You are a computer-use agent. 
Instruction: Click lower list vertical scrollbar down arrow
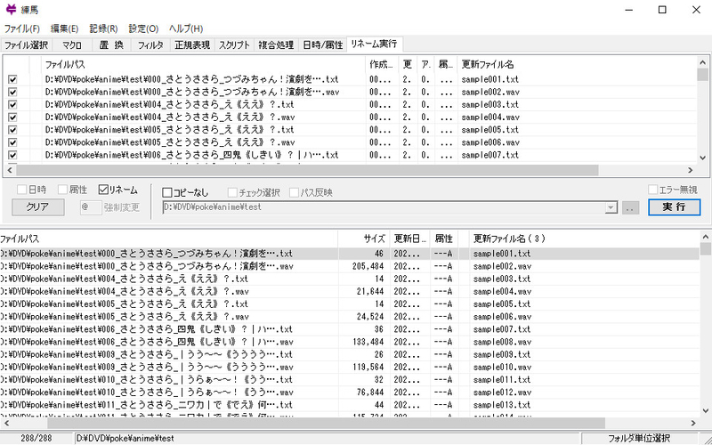tap(706, 411)
